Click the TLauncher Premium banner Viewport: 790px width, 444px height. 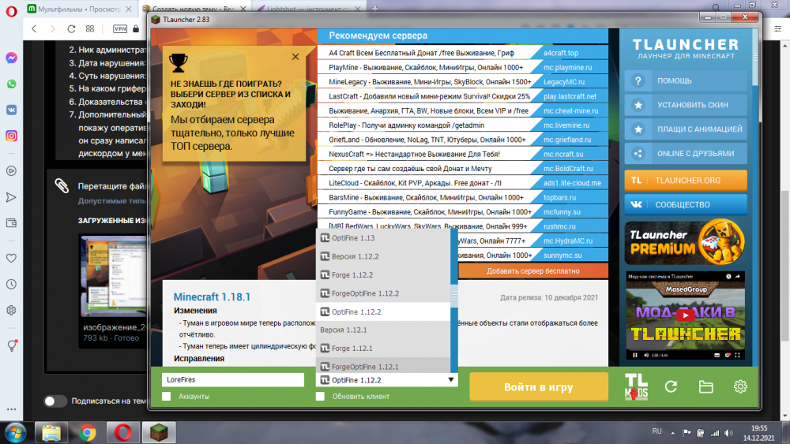coord(685,242)
